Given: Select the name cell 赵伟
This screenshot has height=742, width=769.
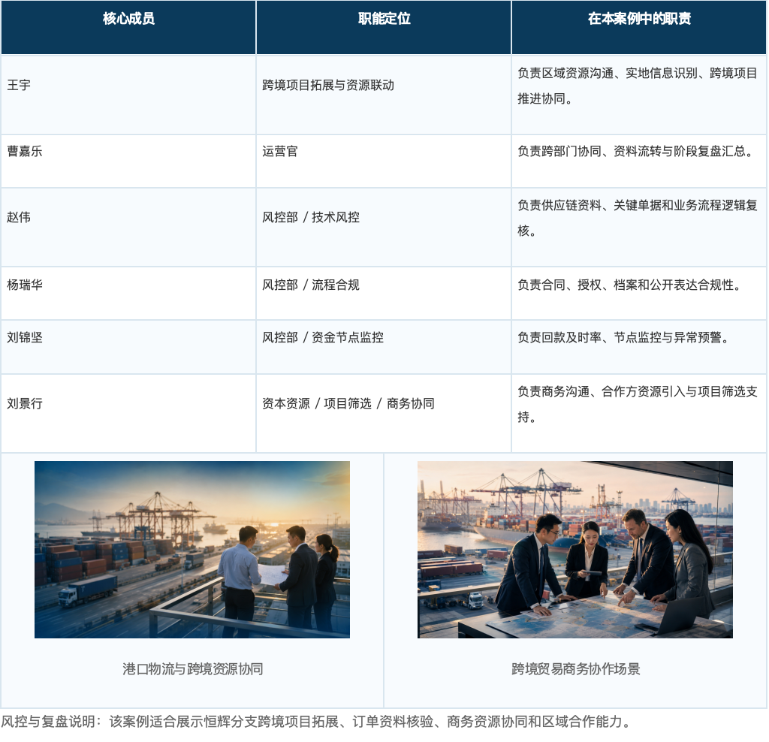Looking at the screenshot, I should [128, 227].
